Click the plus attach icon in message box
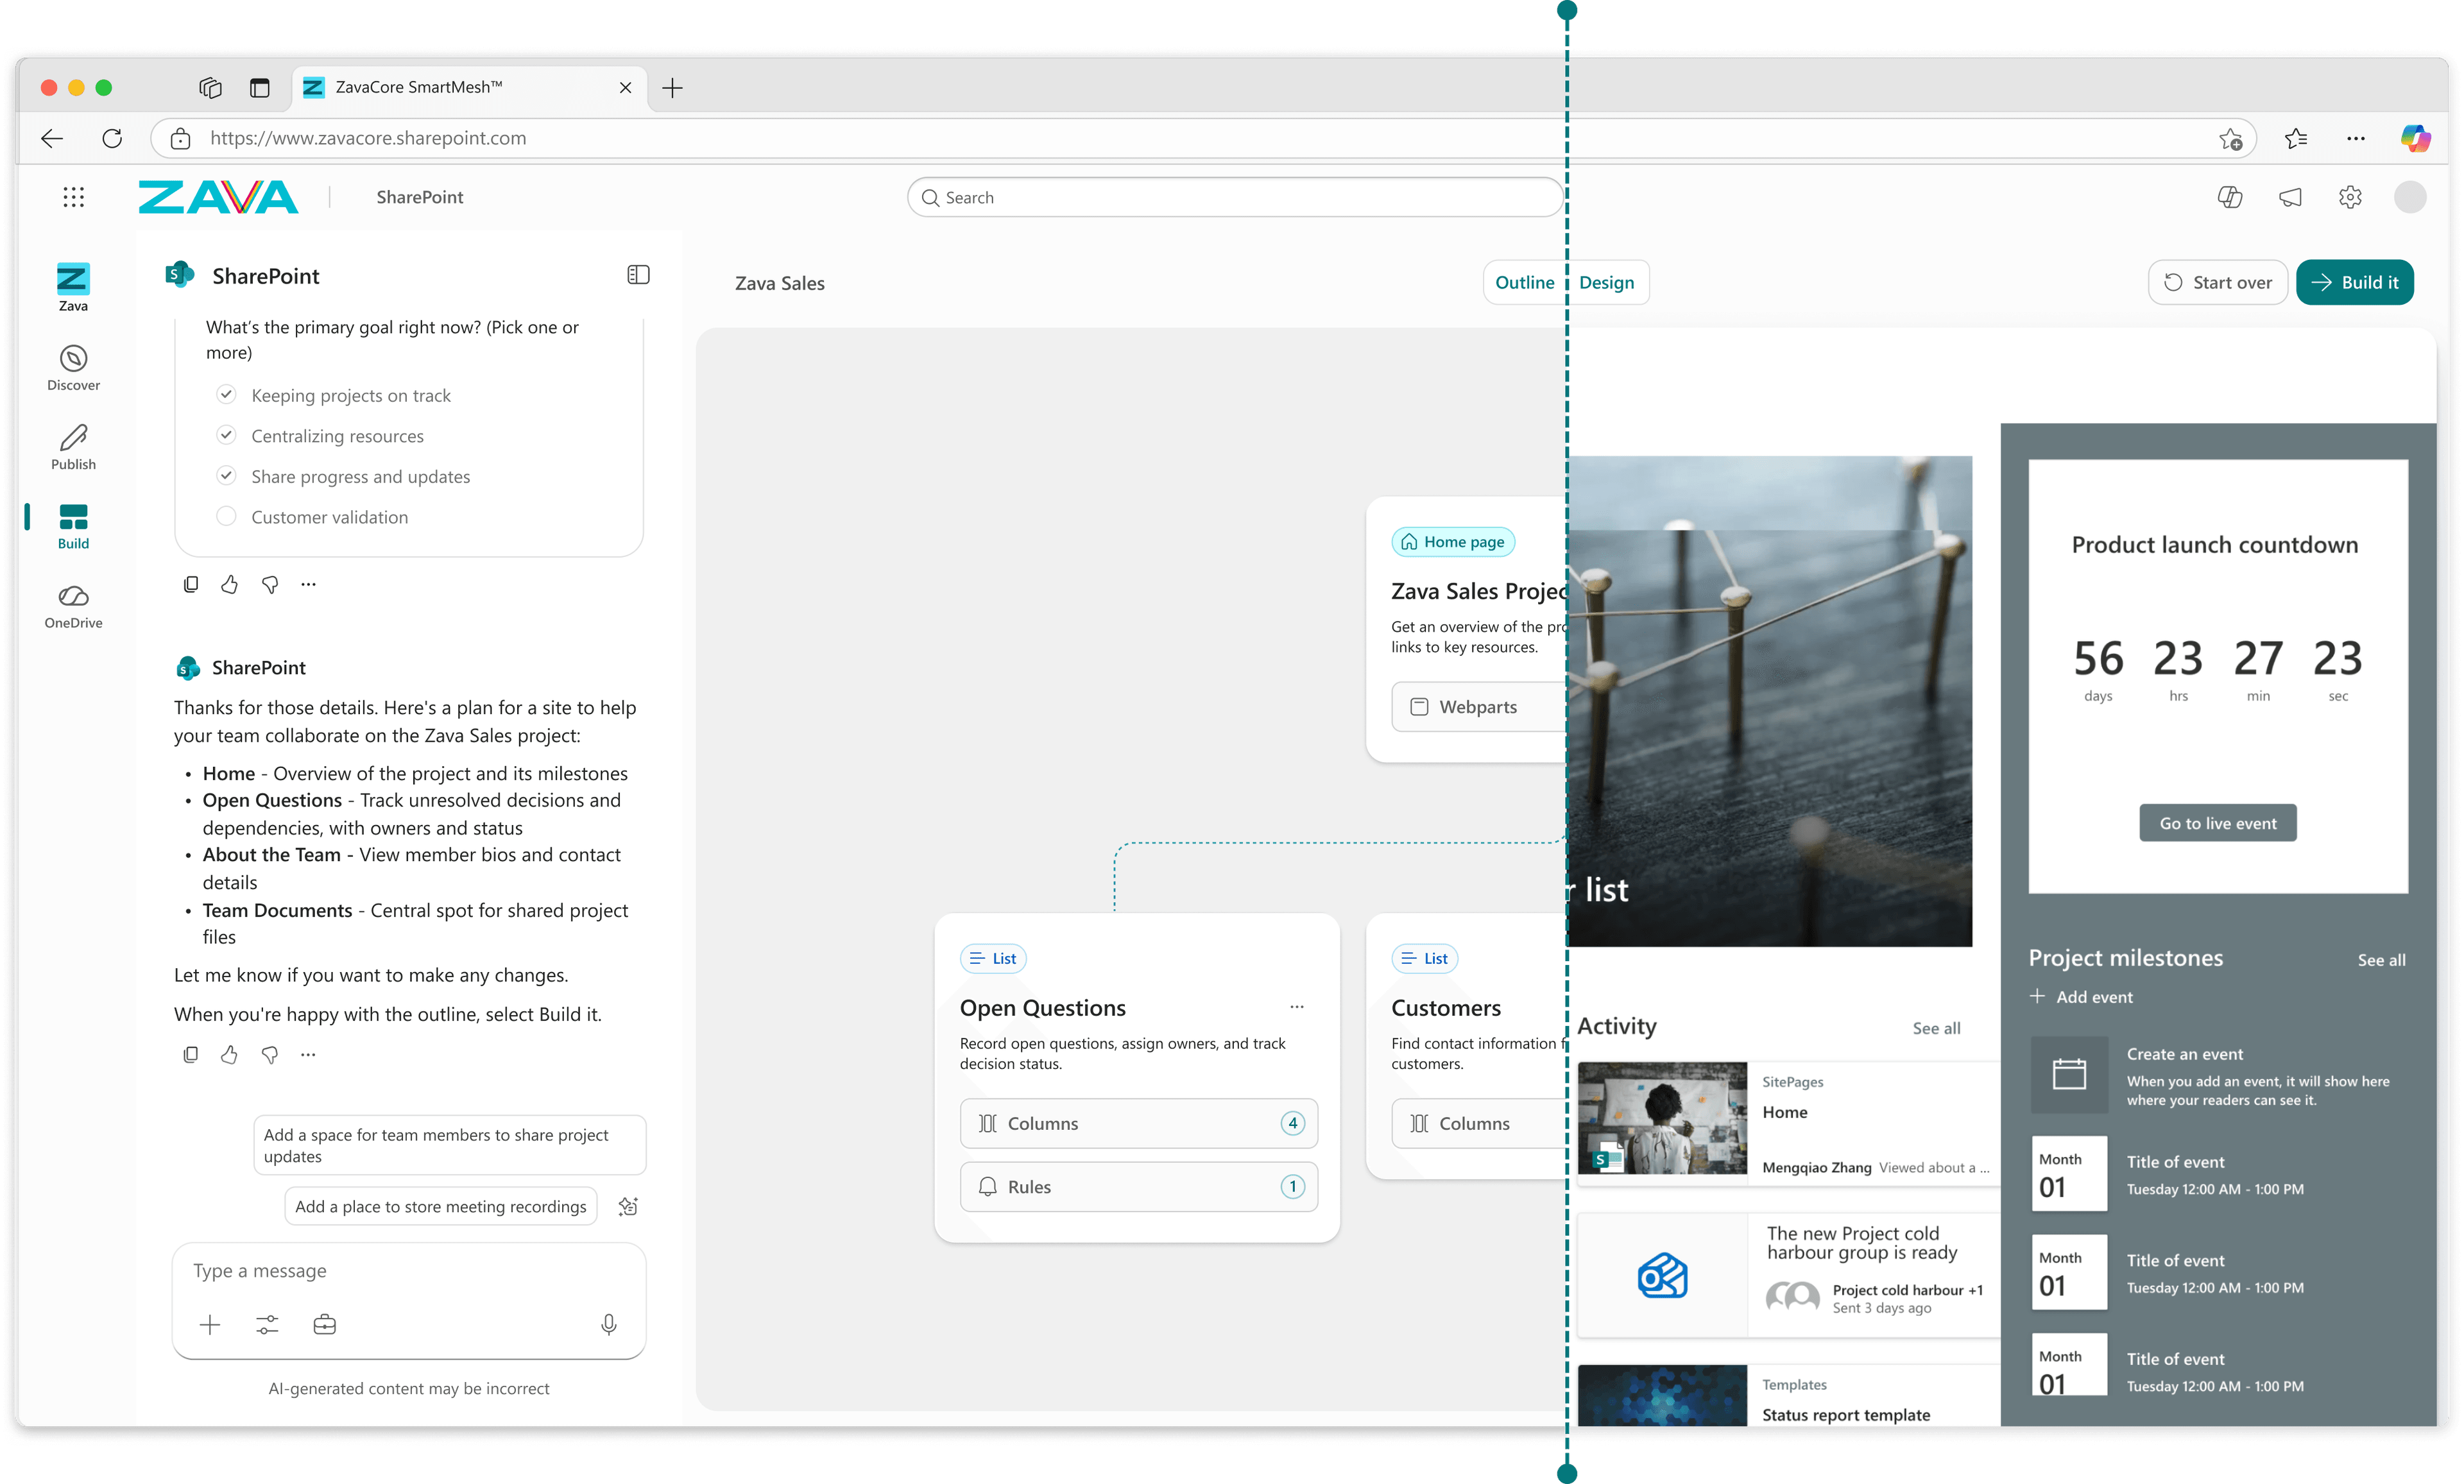This screenshot has height=1484, width=2464. [210, 1325]
